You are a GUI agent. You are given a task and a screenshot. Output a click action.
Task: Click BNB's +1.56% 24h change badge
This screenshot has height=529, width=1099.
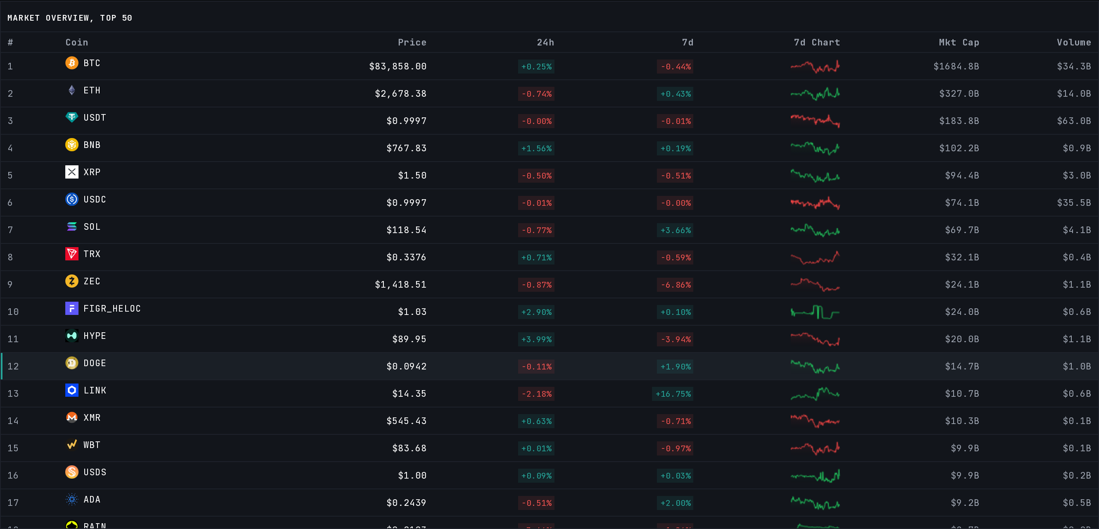536,148
